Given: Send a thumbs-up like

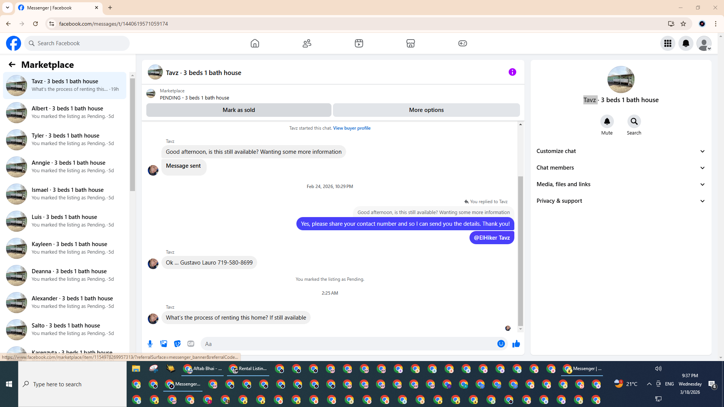Looking at the screenshot, I should click(516, 344).
